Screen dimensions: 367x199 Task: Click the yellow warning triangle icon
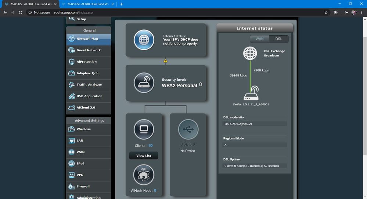(165, 61)
